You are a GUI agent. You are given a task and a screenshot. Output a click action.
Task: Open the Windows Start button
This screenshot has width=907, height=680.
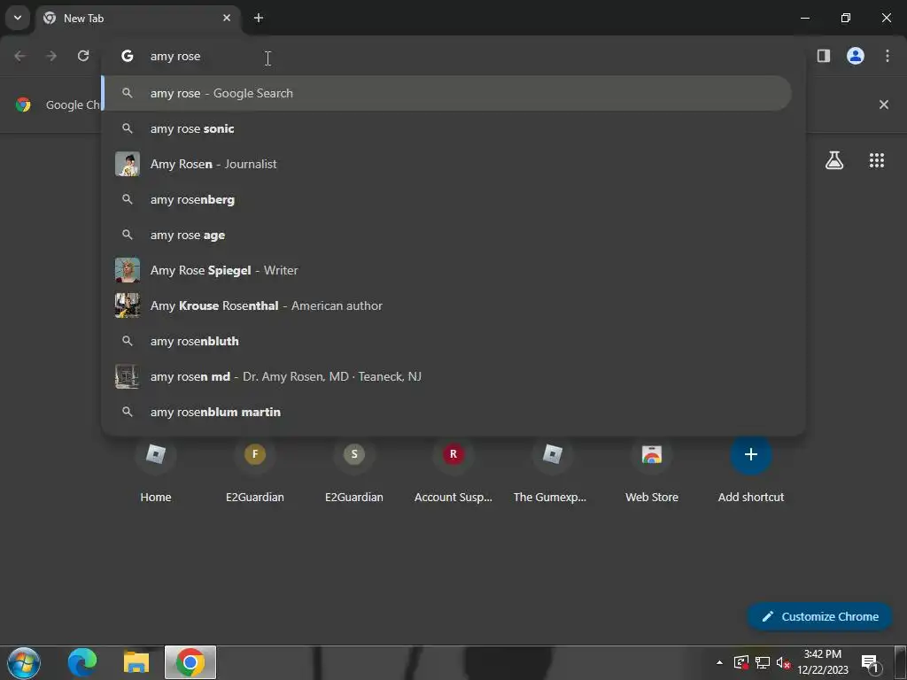(24, 662)
